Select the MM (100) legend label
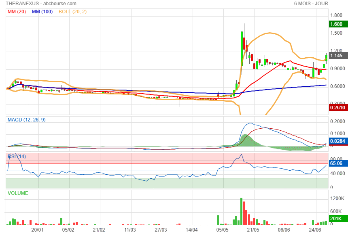The width and height of the screenshot is (348, 234). click(42, 12)
